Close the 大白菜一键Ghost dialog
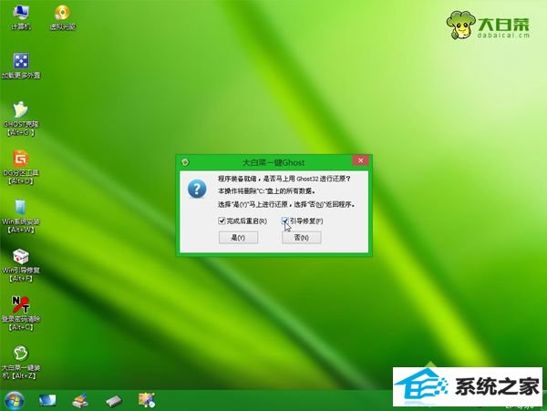Image resolution: width=547 pixels, height=411 pixels. [x=361, y=160]
